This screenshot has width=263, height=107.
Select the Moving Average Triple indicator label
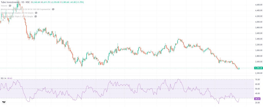pyautogui.click(x=17, y=16)
